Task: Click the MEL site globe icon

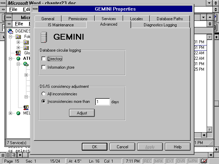Action: click(18, 113)
